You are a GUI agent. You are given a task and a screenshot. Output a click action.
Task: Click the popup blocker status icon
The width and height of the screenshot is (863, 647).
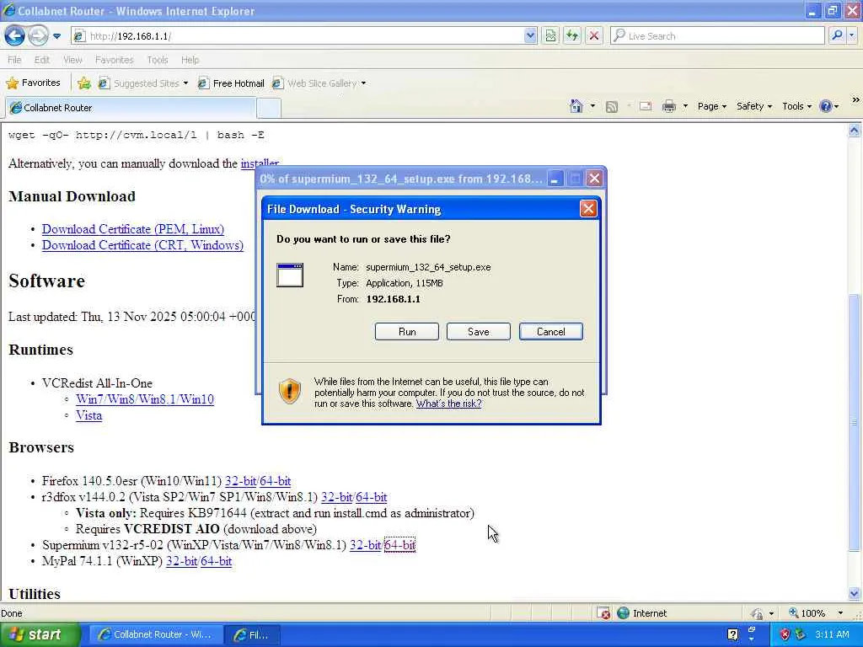click(603, 613)
